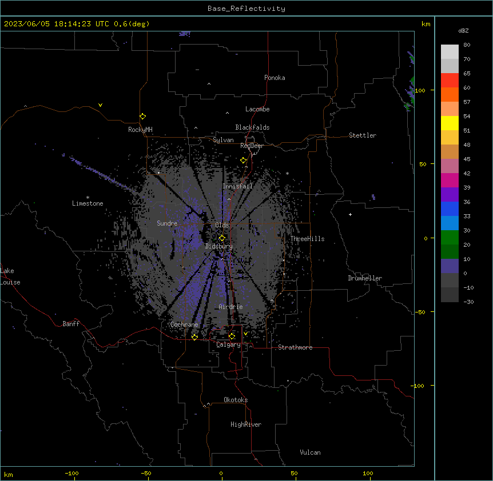Click the Lacombe town label
Screen dimensions: 493x481
click(257, 109)
